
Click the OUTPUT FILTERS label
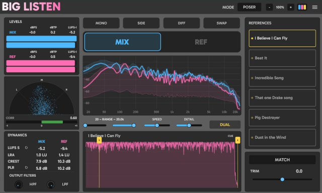point(23,175)
